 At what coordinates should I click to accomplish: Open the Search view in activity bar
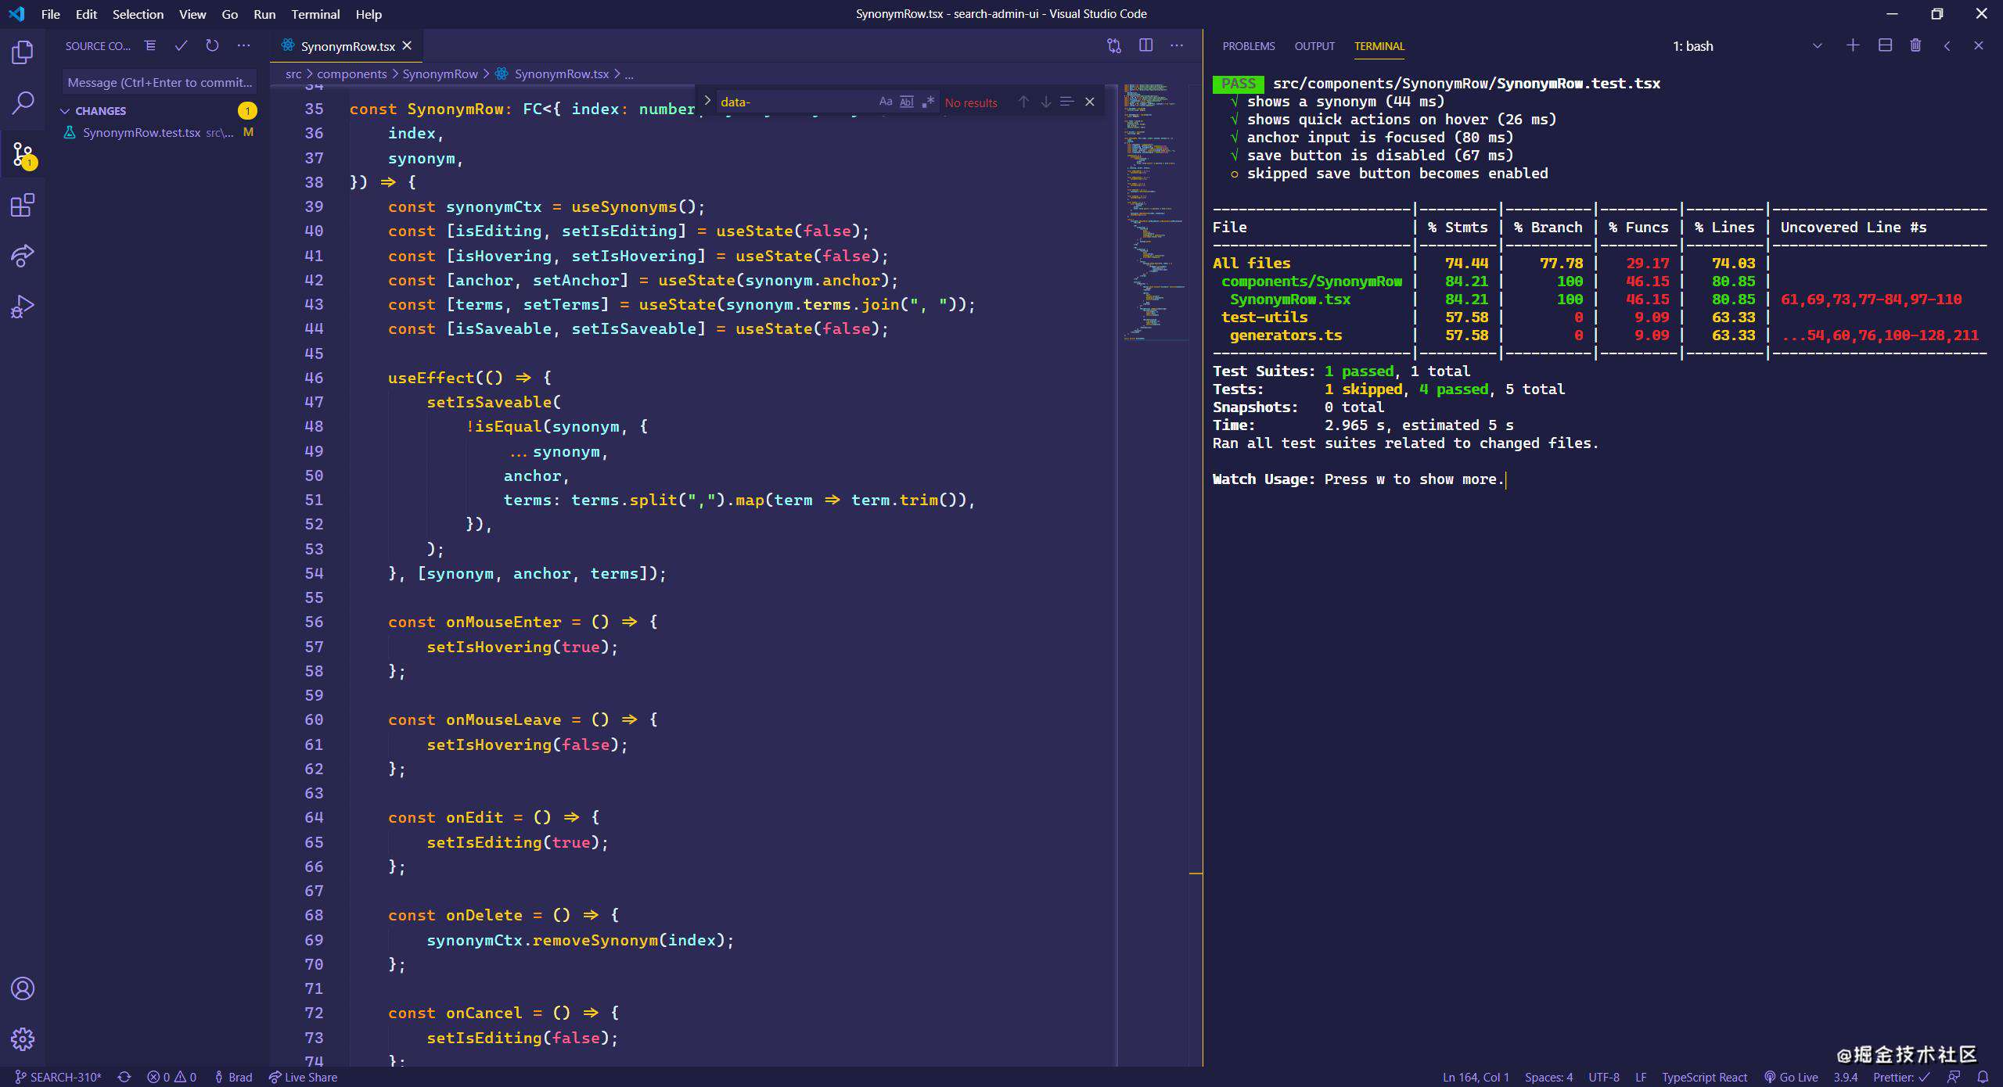(x=23, y=102)
